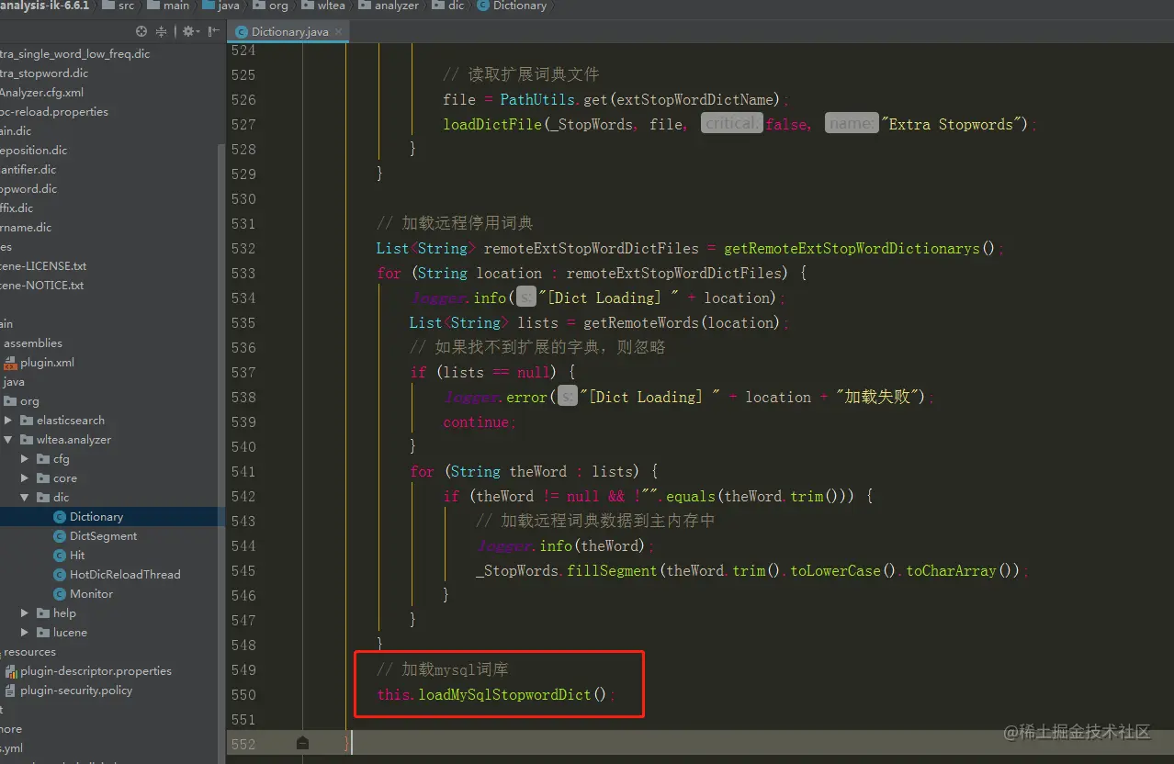
Task: Switch to the Dictionary.java tab
Action: (288, 31)
